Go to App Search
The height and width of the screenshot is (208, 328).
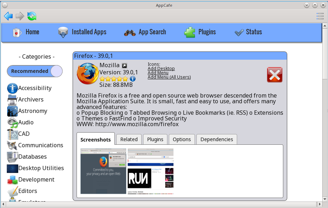[145, 33]
